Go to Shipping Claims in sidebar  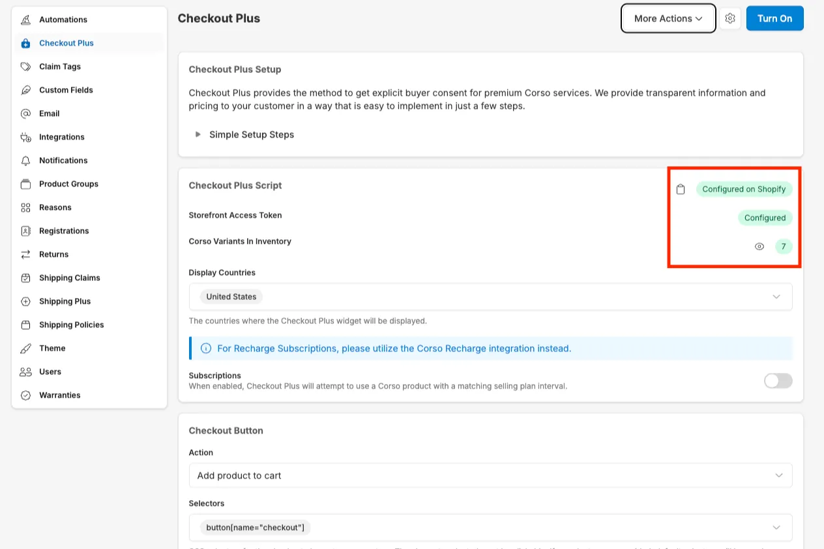pyautogui.click(x=69, y=278)
